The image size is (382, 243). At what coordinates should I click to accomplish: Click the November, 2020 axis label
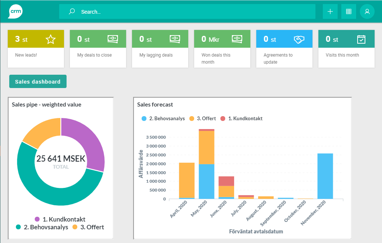pos(313,213)
